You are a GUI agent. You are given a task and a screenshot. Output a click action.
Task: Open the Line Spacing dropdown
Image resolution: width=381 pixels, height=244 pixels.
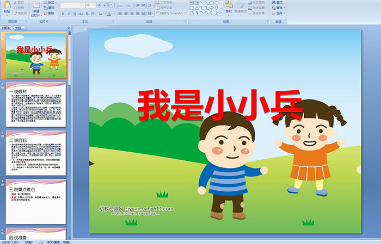click(151, 5)
